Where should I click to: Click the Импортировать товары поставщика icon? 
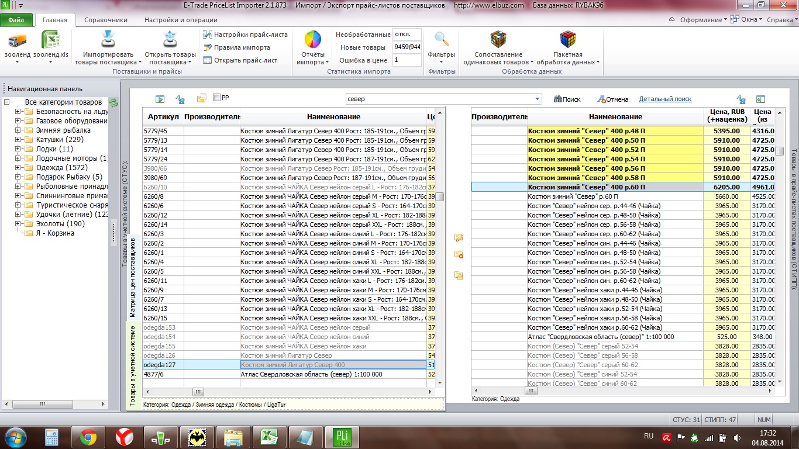pos(108,40)
